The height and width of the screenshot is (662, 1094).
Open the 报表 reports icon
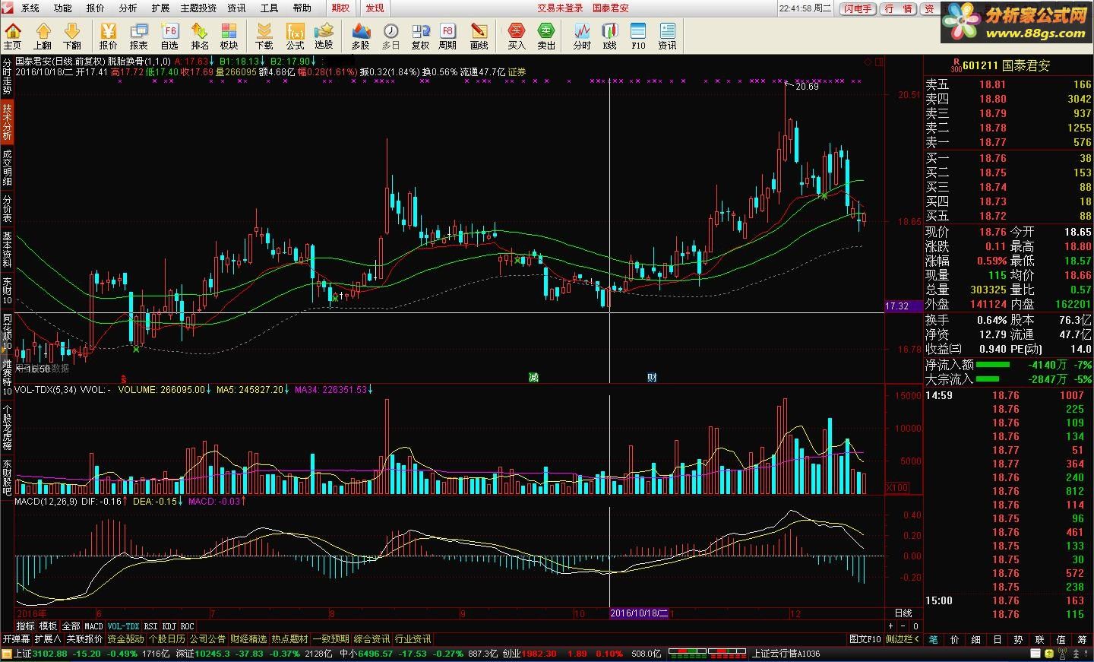click(139, 36)
